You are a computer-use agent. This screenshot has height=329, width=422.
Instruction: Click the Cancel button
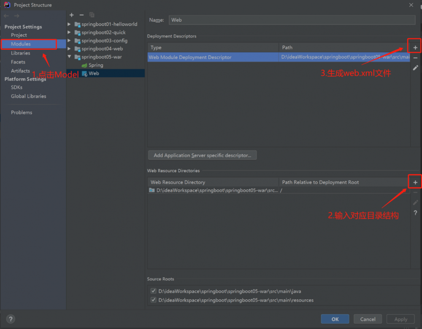(368, 319)
